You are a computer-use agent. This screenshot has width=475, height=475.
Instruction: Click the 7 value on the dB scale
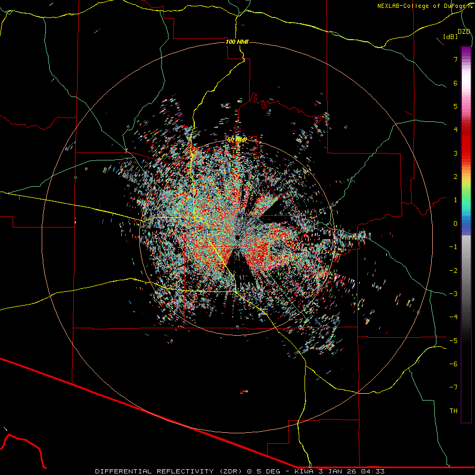tap(455, 60)
